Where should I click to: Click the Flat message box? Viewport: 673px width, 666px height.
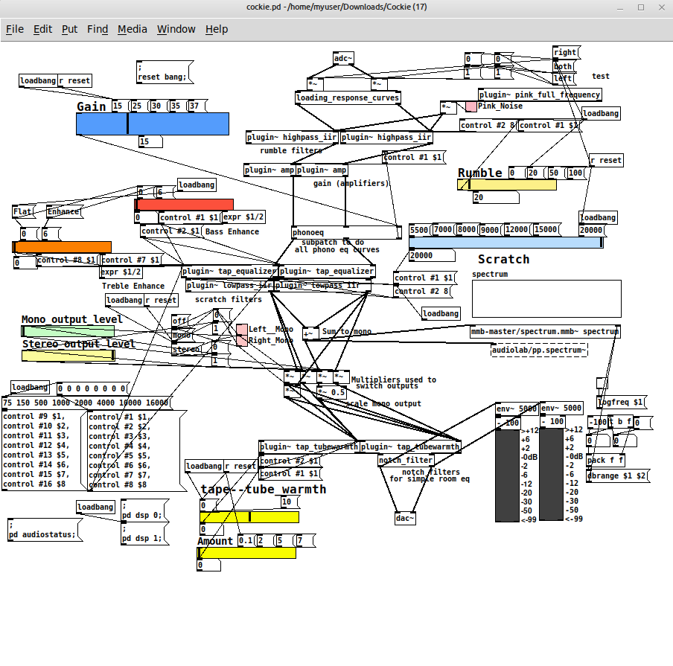point(24,211)
